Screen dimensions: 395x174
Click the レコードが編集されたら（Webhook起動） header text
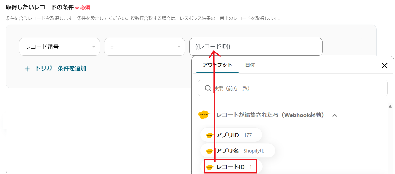tap(270, 115)
